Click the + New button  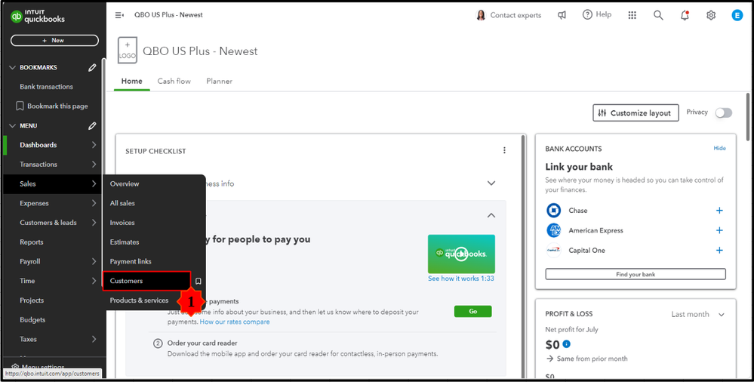coord(54,41)
